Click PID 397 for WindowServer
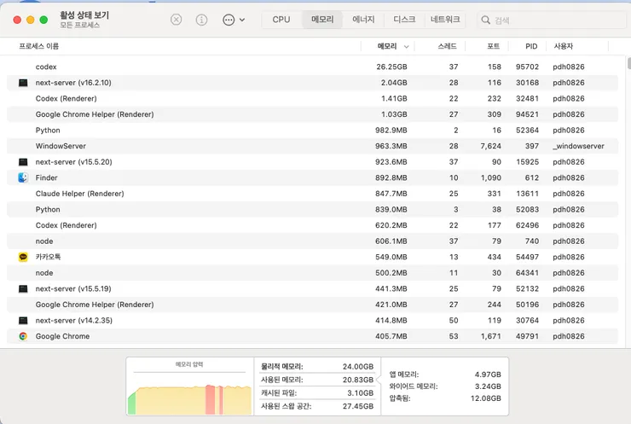The image size is (631, 424). [x=531, y=146]
